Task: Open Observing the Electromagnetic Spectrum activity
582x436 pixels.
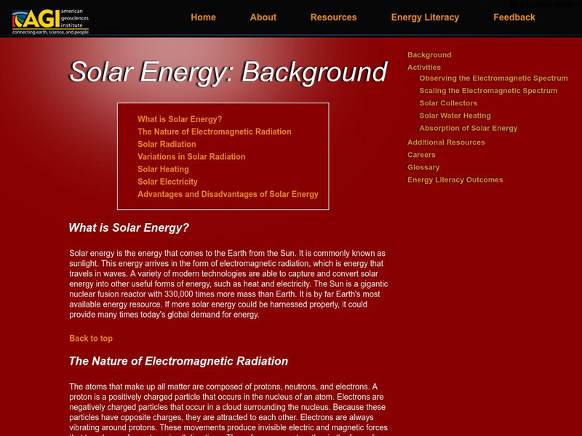Action: [x=493, y=78]
